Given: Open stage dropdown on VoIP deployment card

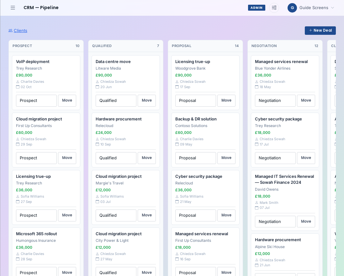Looking at the screenshot, I should pyautogui.click(x=36, y=100).
